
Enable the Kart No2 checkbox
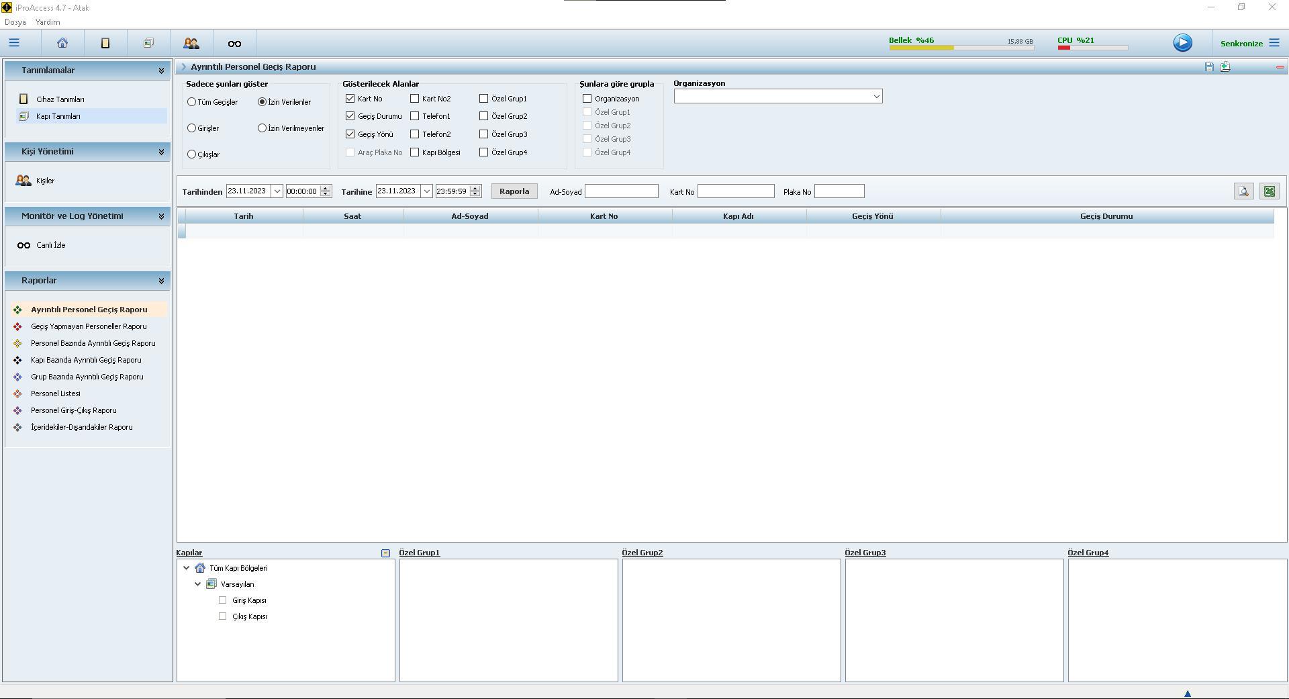(x=415, y=99)
